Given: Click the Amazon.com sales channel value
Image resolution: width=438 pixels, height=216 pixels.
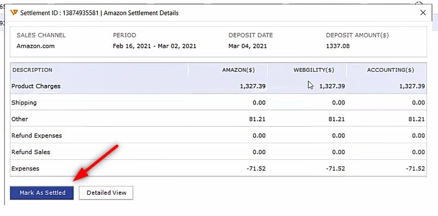Looking at the screenshot, I should click(x=36, y=46).
